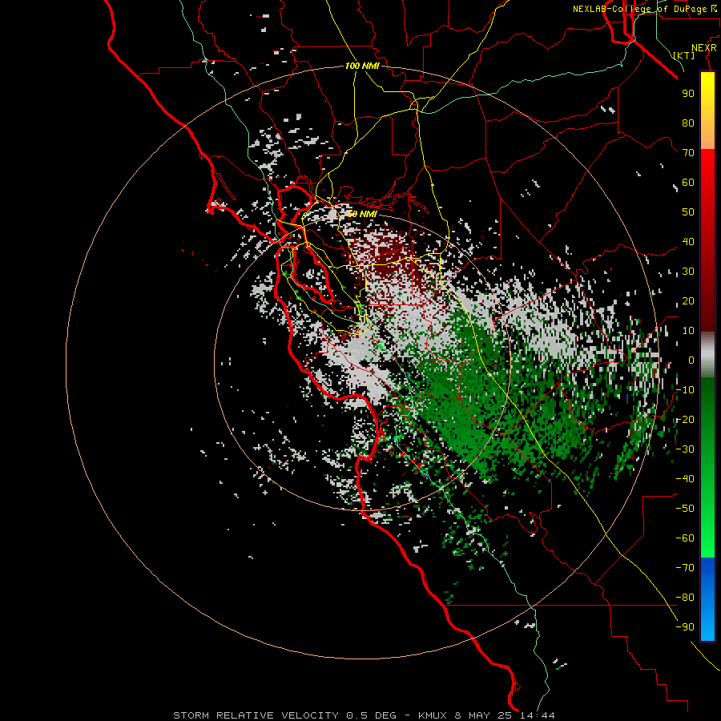Click the 50 NMI range ring label

(x=362, y=214)
